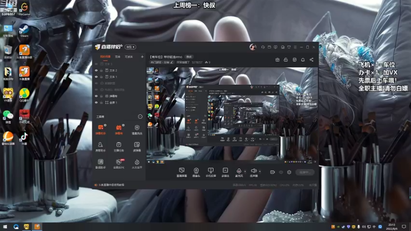Share the live room

coord(311,60)
